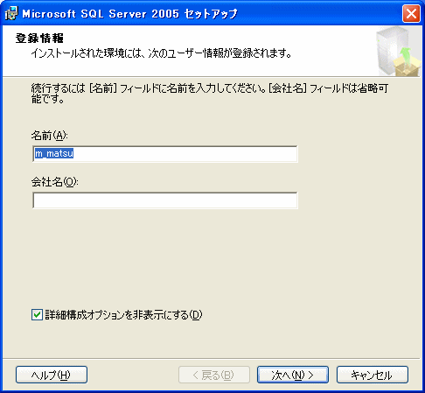Select the highlighted m_matsu text

point(54,153)
